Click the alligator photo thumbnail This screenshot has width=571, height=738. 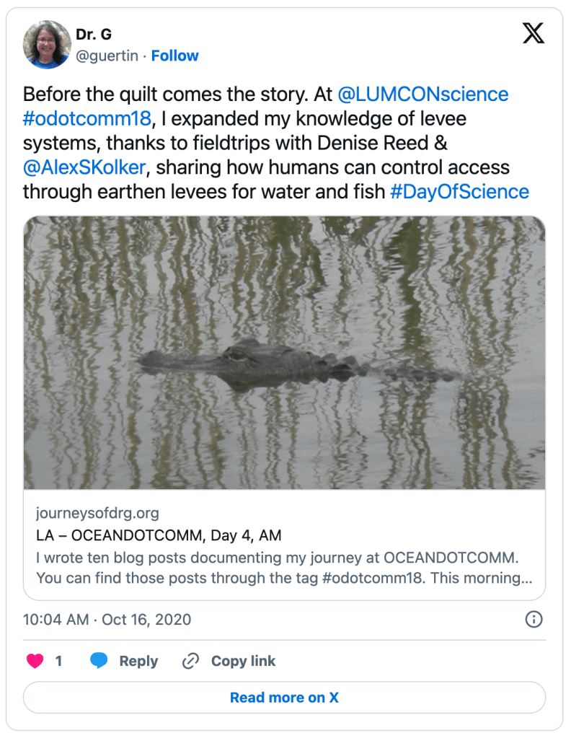[x=285, y=353]
